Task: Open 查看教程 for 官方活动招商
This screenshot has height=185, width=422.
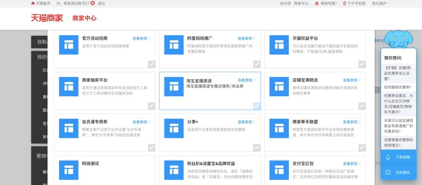Action: pyautogui.click(x=141, y=38)
